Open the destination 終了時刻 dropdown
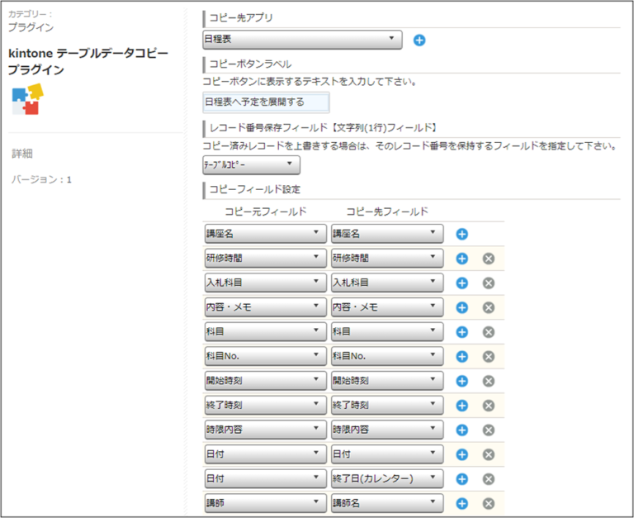Image resolution: width=634 pixels, height=518 pixels. (x=386, y=405)
